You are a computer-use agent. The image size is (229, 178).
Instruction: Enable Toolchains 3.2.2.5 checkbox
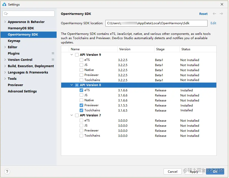pos(81,80)
